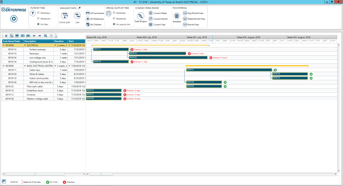Change visible range to Current Month
The image size is (343, 186).
pyautogui.click(x=158, y=19)
